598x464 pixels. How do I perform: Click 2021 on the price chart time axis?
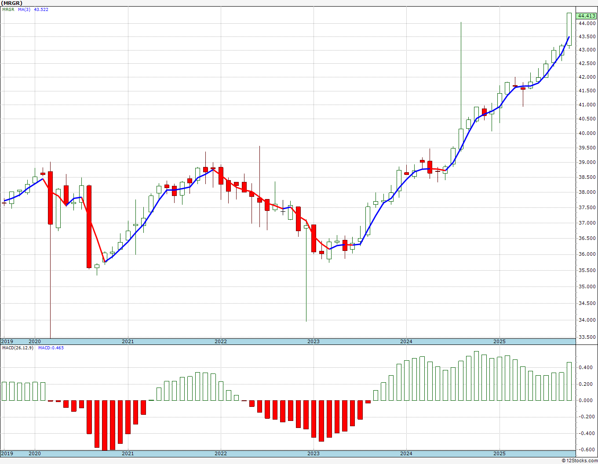pyautogui.click(x=128, y=341)
